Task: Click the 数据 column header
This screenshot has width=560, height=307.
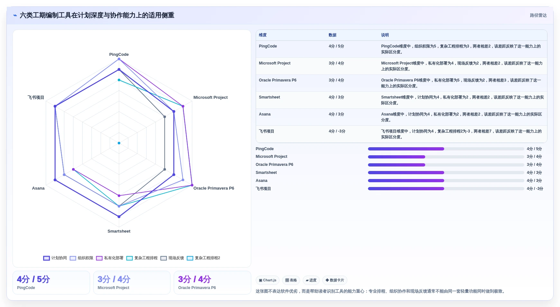Action: pos(333,35)
